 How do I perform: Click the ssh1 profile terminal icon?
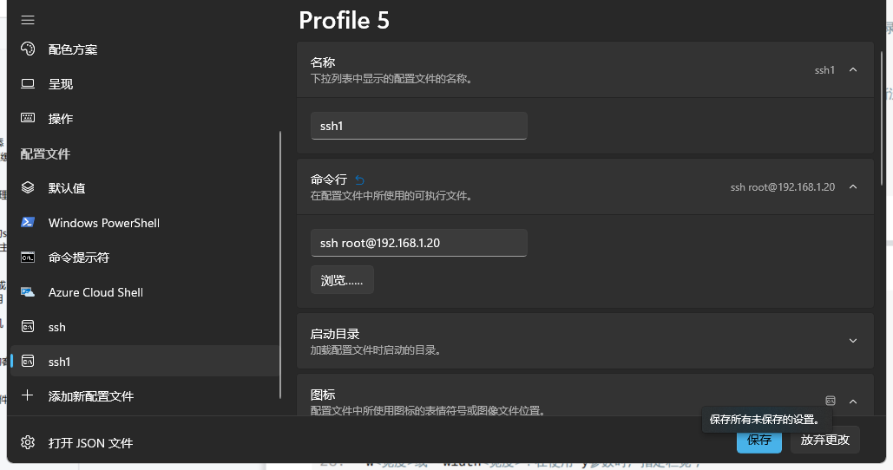28,362
